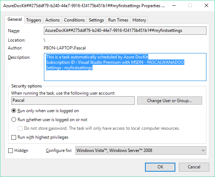
Task: Click the task Name field
Action: (125, 30)
